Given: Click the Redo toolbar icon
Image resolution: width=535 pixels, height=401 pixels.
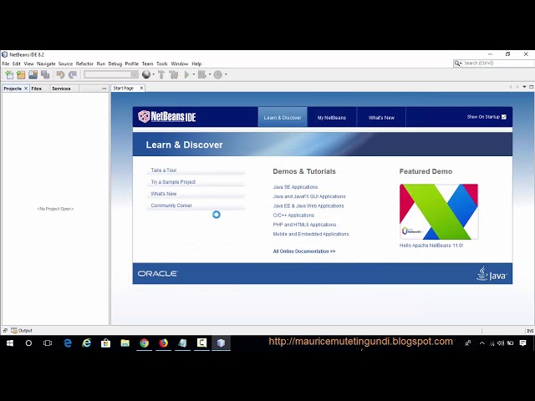Looking at the screenshot, I should [73, 74].
